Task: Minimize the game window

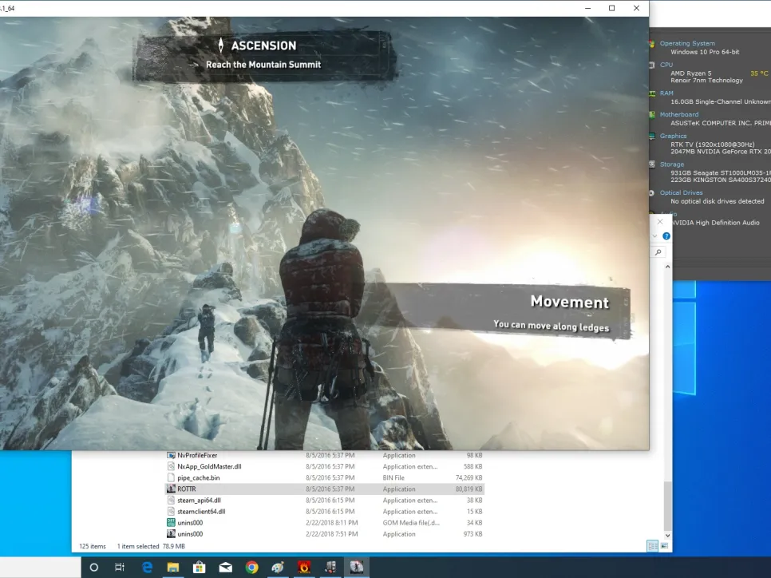Action: click(588, 8)
